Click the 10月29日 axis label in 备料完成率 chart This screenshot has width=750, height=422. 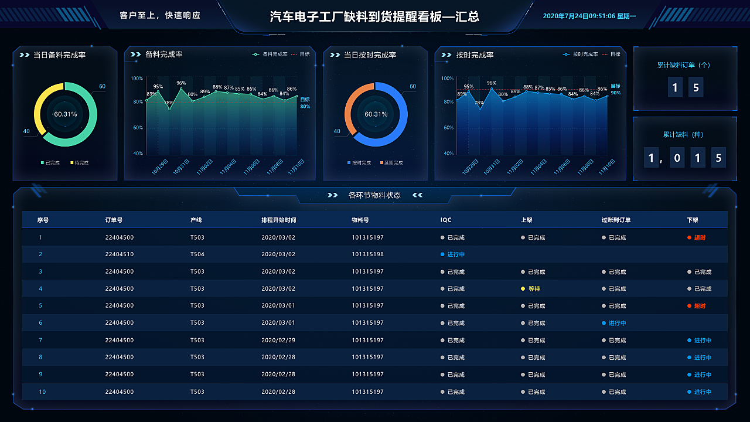click(x=160, y=166)
